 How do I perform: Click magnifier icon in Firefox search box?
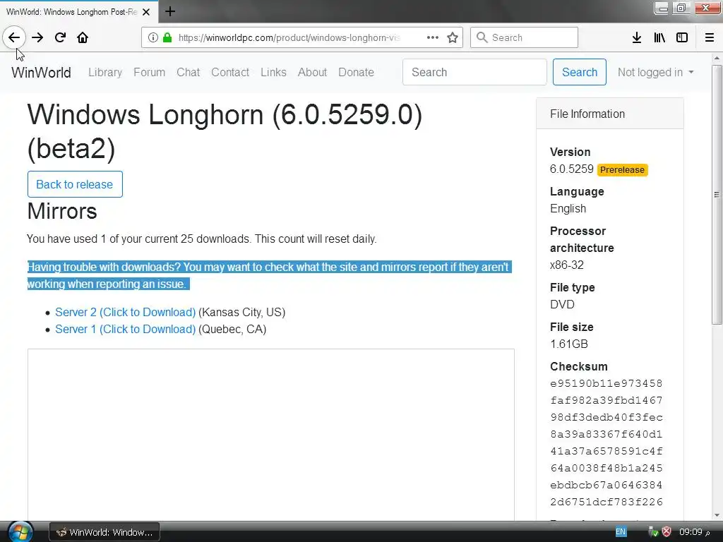click(482, 37)
